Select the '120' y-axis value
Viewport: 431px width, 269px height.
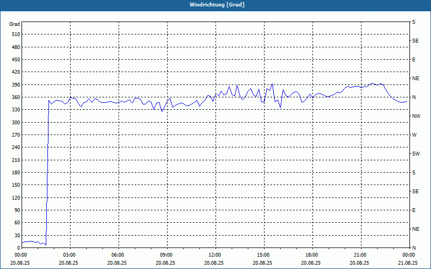click(x=16, y=197)
